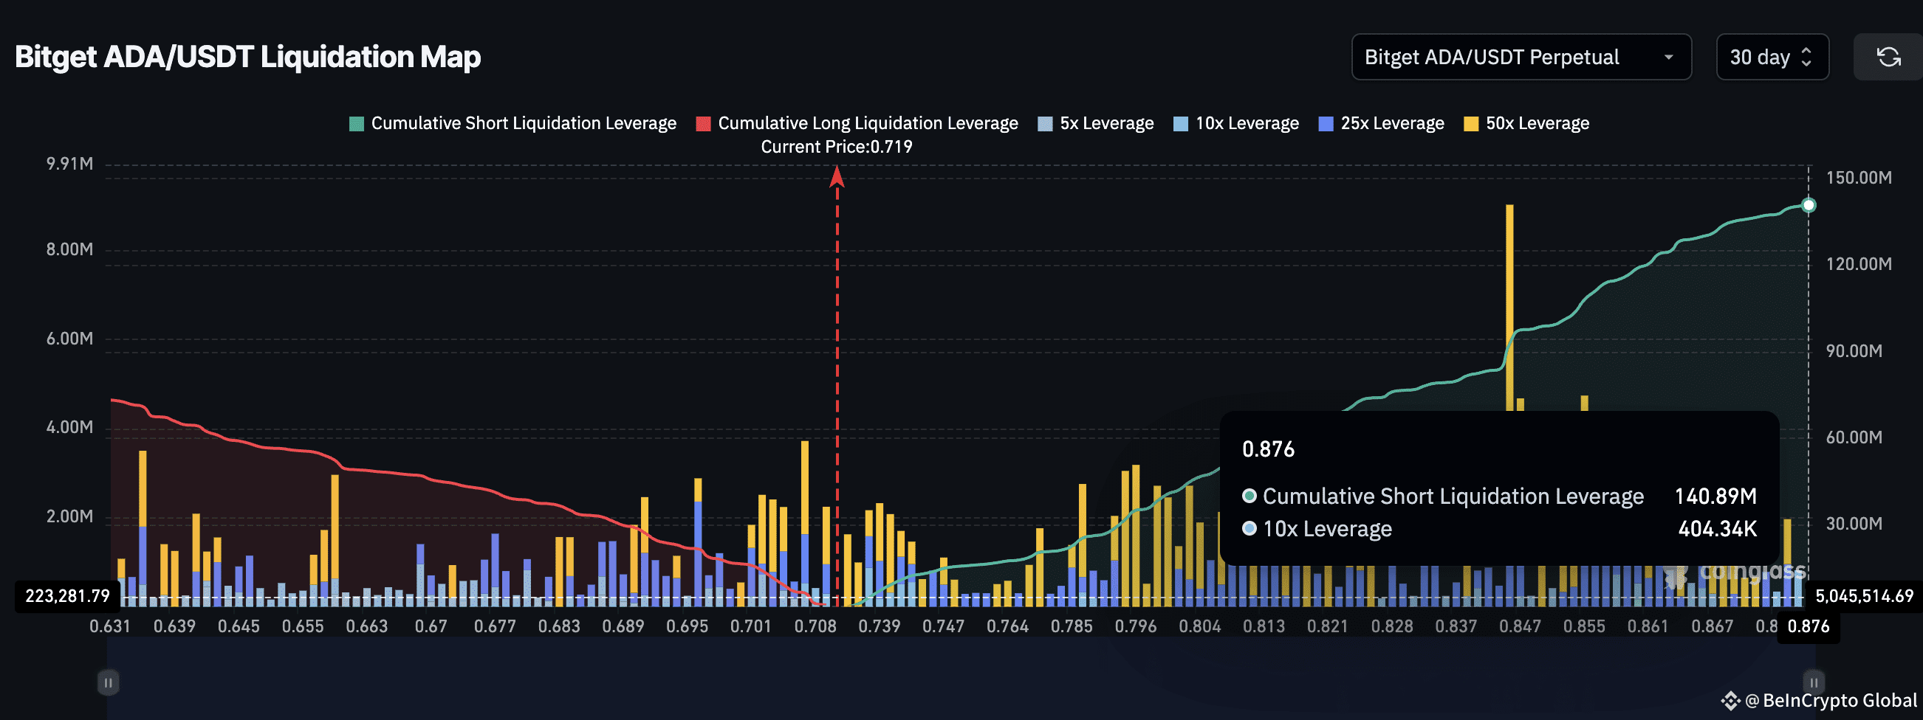Grab the right zoom slider handle

(1814, 682)
